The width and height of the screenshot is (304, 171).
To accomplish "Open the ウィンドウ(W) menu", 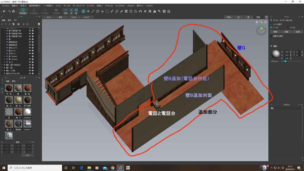I will [120, 6].
